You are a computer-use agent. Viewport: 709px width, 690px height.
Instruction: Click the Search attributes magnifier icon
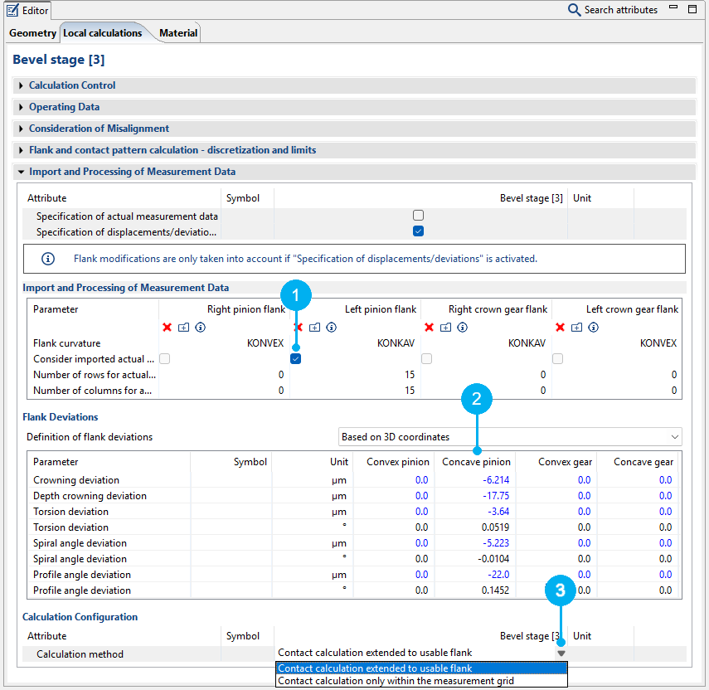point(574,10)
